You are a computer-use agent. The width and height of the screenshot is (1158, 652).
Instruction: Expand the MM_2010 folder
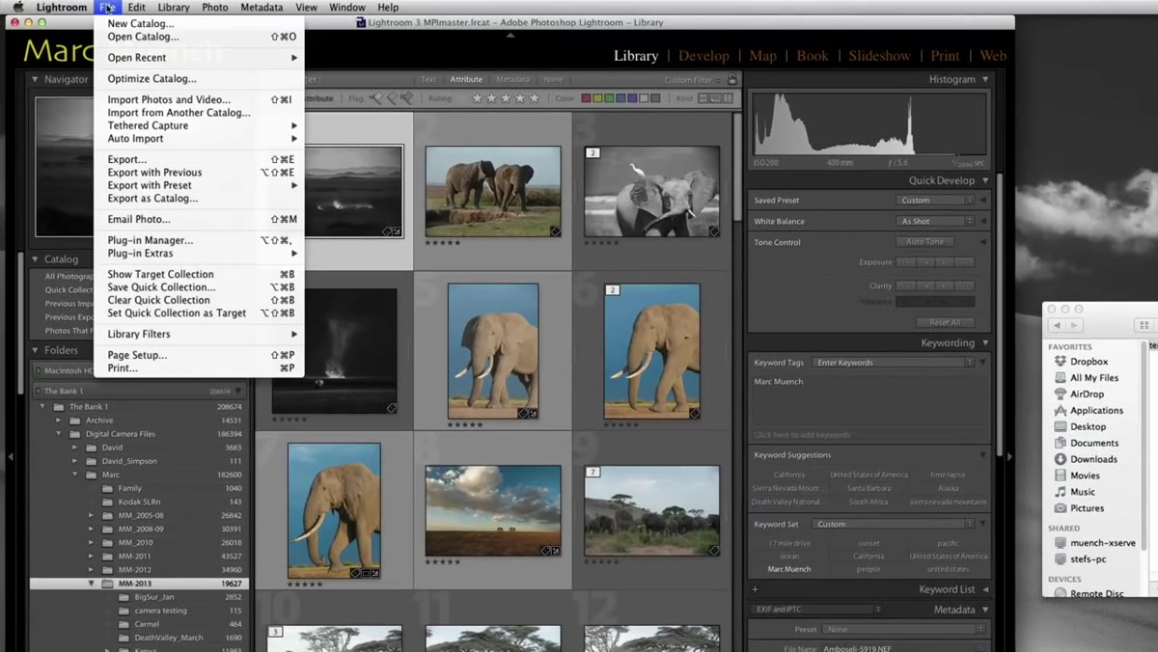(92, 542)
